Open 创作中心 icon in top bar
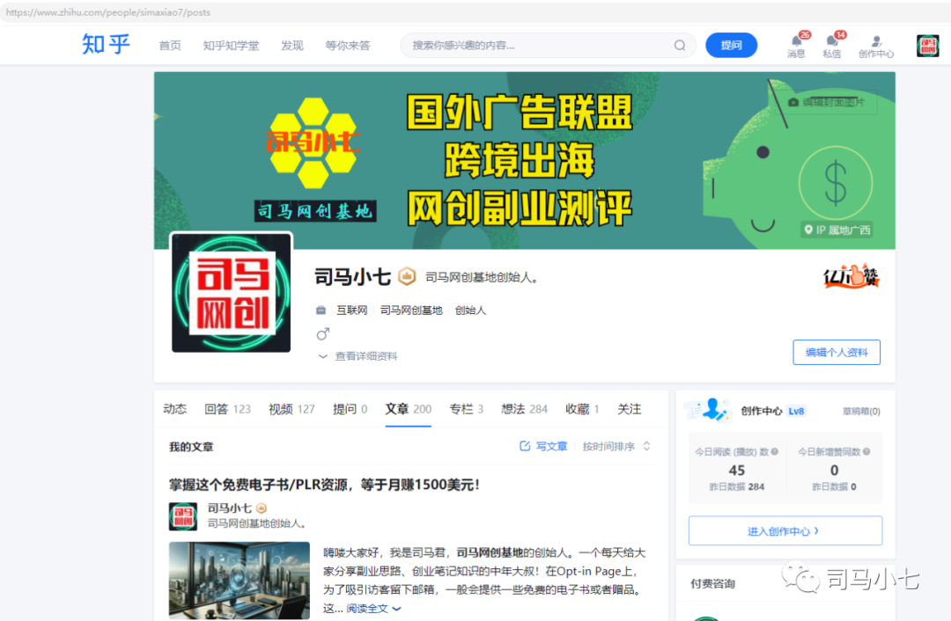The height and width of the screenshot is (621, 951). 876,41
